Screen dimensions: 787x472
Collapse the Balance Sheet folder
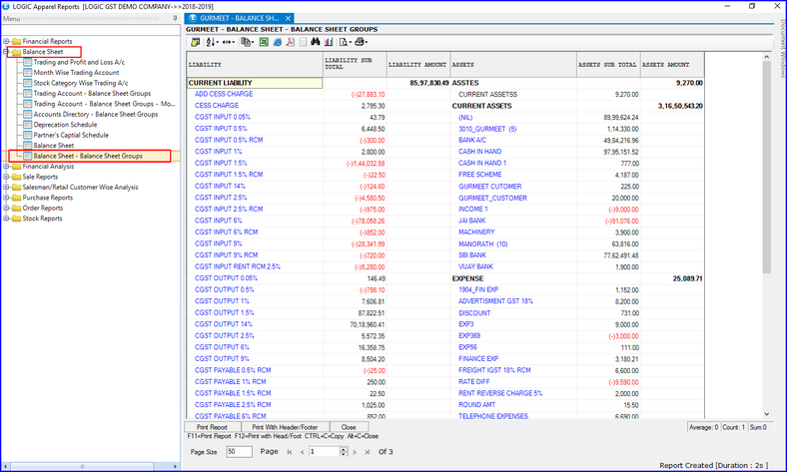(6, 52)
